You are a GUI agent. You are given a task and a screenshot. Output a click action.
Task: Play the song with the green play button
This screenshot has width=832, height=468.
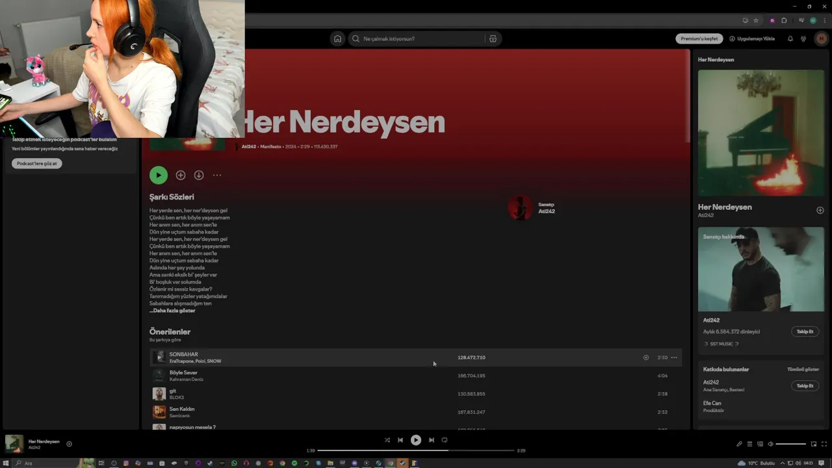point(159,175)
